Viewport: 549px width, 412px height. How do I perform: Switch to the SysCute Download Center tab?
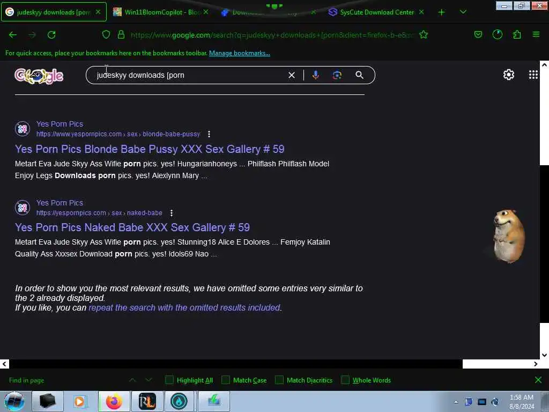(376, 12)
